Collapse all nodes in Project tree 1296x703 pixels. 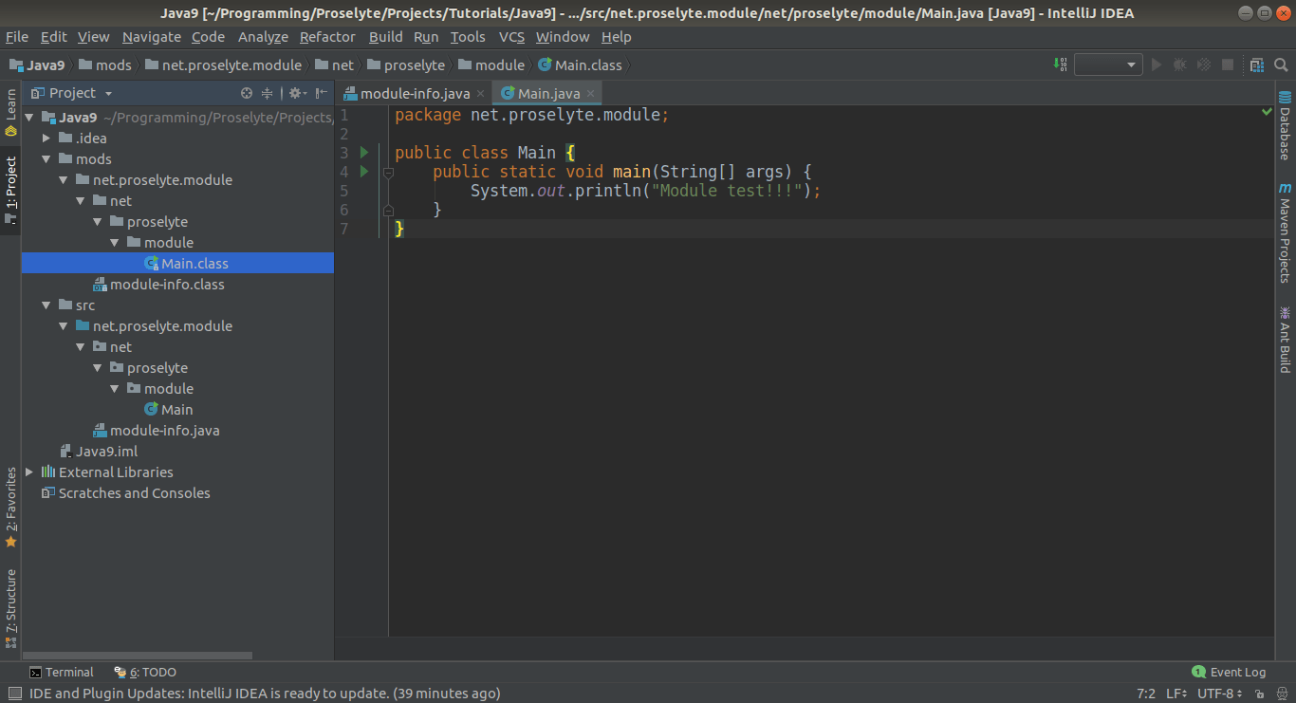267,93
